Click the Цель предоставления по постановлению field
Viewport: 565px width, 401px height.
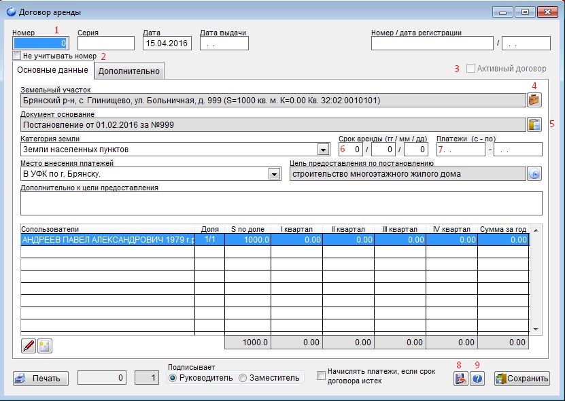click(407, 174)
